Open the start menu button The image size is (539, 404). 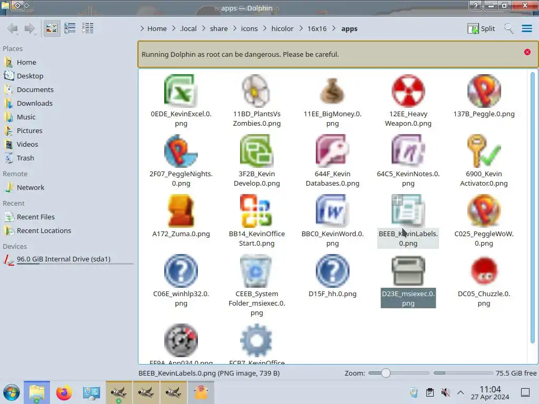tap(12, 392)
